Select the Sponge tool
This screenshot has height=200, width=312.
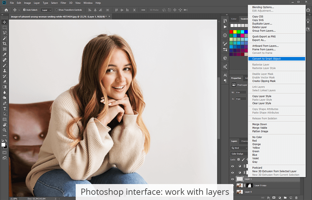click(x=5, y=98)
